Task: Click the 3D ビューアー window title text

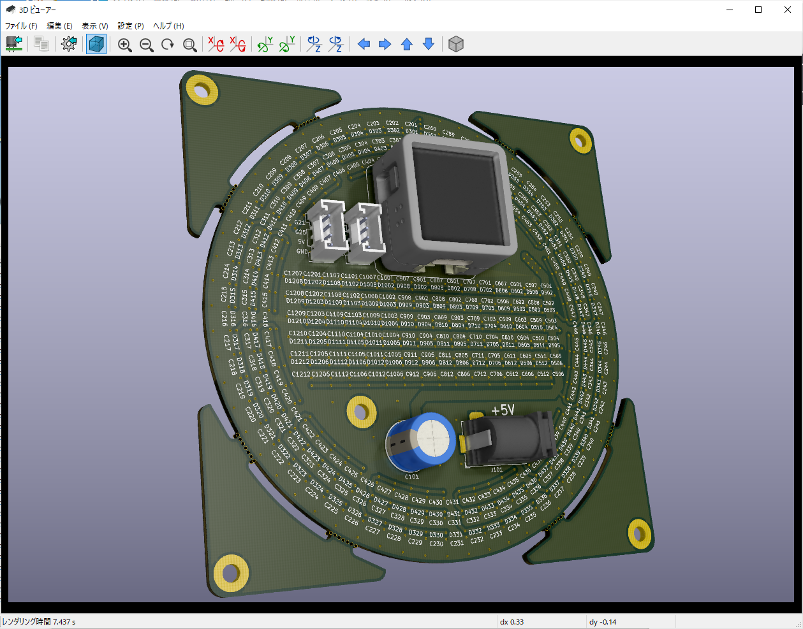Action: (x=38, y=10)
